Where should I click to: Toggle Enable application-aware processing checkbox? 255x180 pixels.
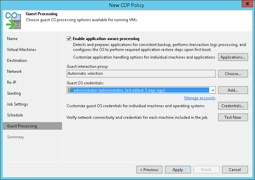point(69,39)
